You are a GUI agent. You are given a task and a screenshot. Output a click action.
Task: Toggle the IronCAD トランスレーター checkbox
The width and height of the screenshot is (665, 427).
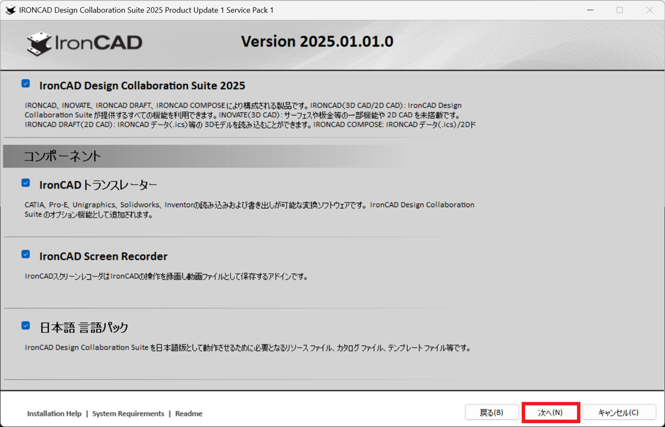pos(26,183)
